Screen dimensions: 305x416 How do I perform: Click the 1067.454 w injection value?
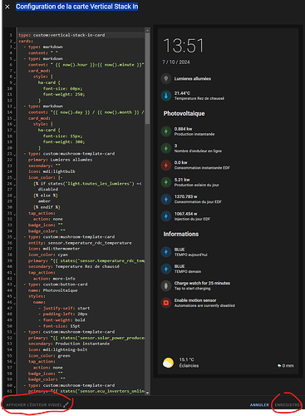[185, 214]
